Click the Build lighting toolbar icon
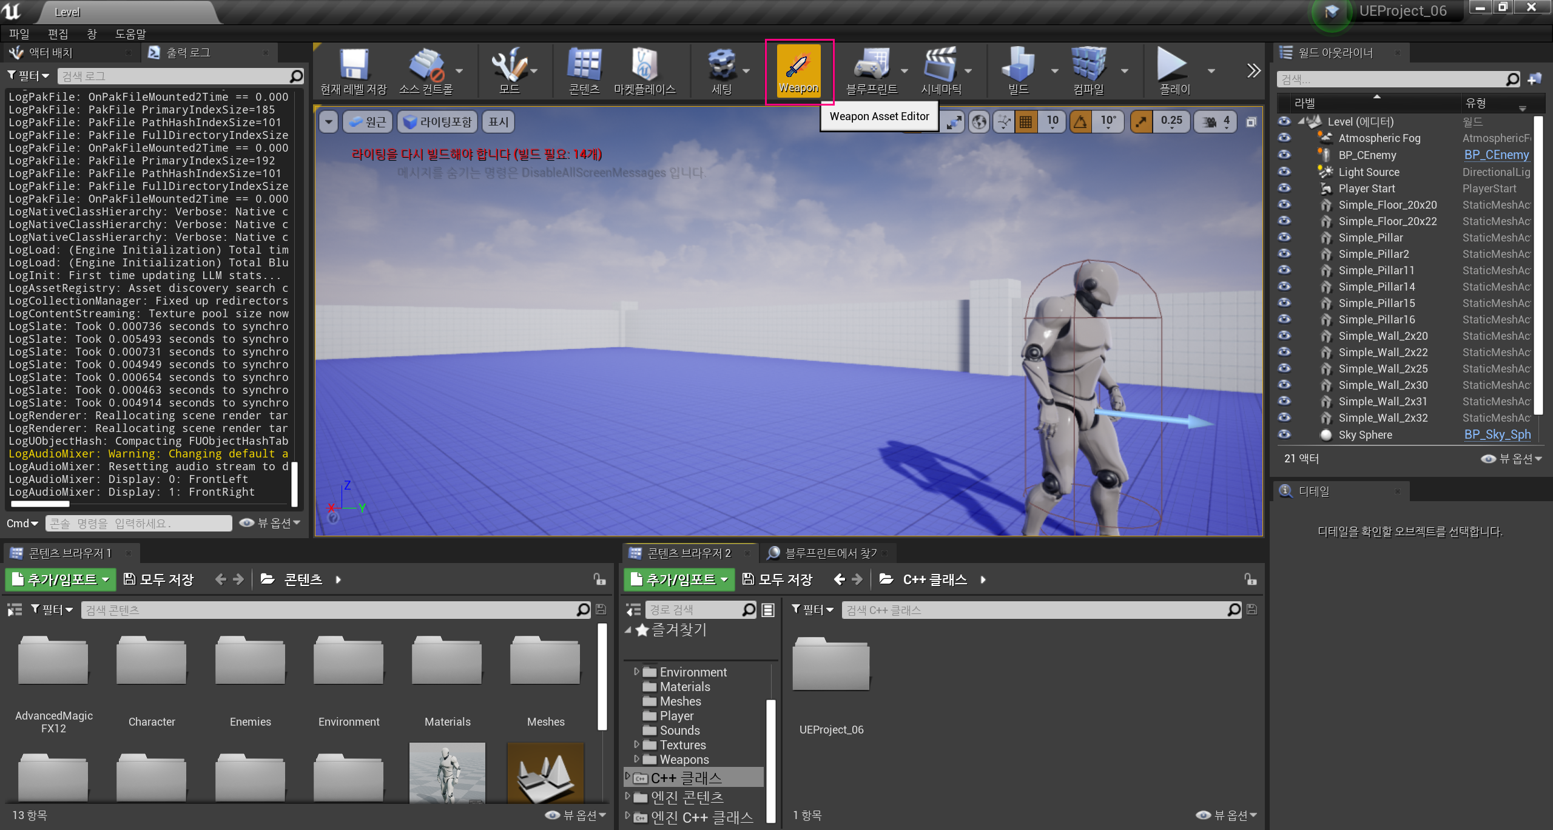 point(1018,65)
